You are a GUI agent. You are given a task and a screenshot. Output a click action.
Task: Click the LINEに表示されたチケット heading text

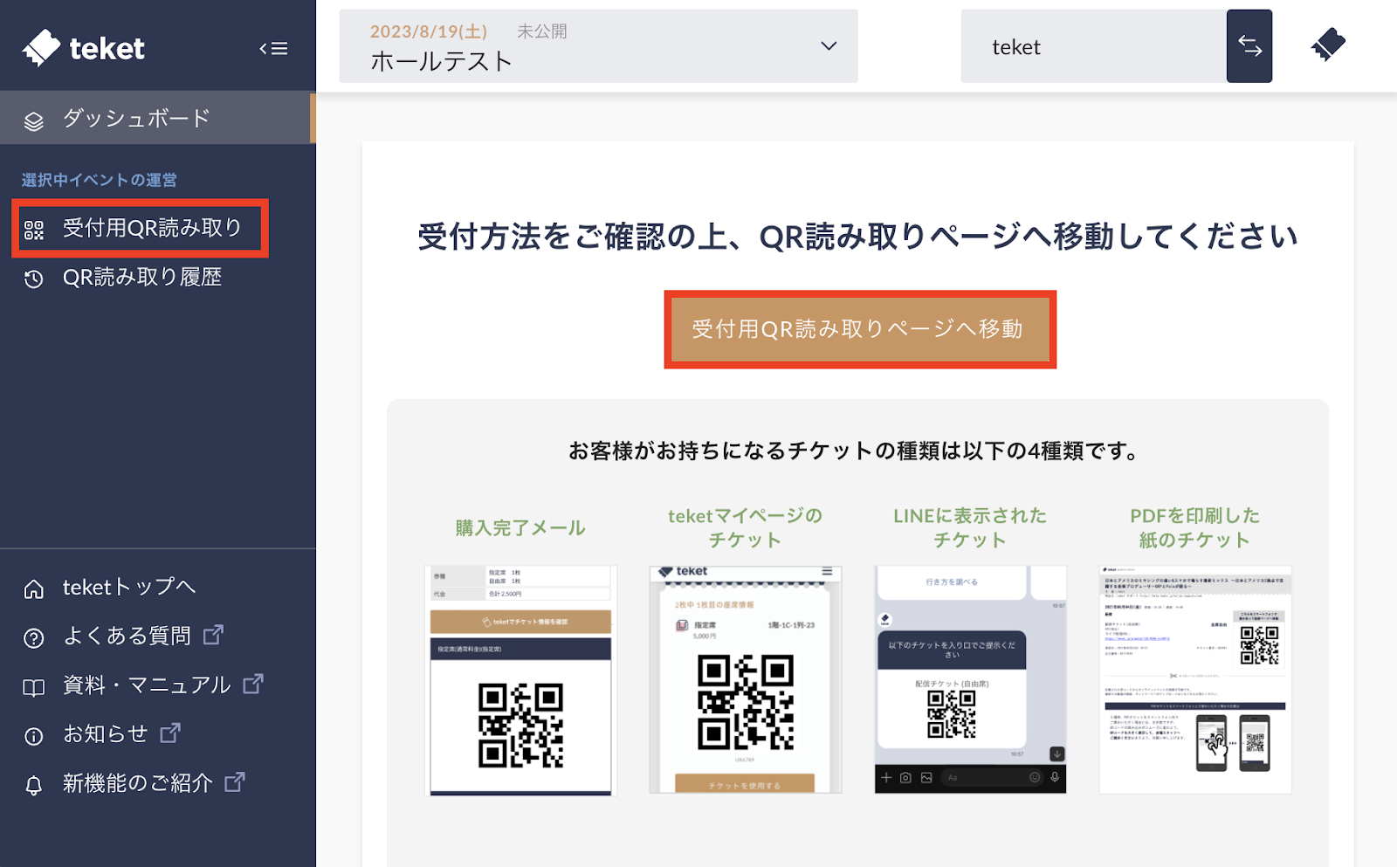coord(970,527)
